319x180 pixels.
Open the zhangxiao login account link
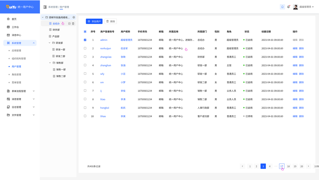point(106,57)
